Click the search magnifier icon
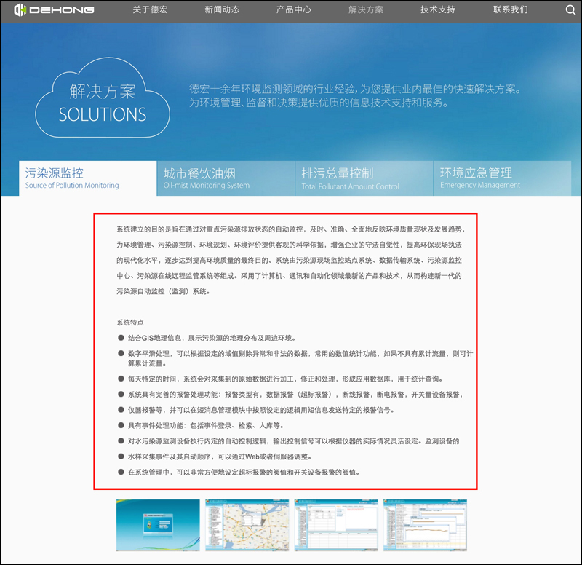The width and height of the screenshot is (582, 565). pos(570,10)
